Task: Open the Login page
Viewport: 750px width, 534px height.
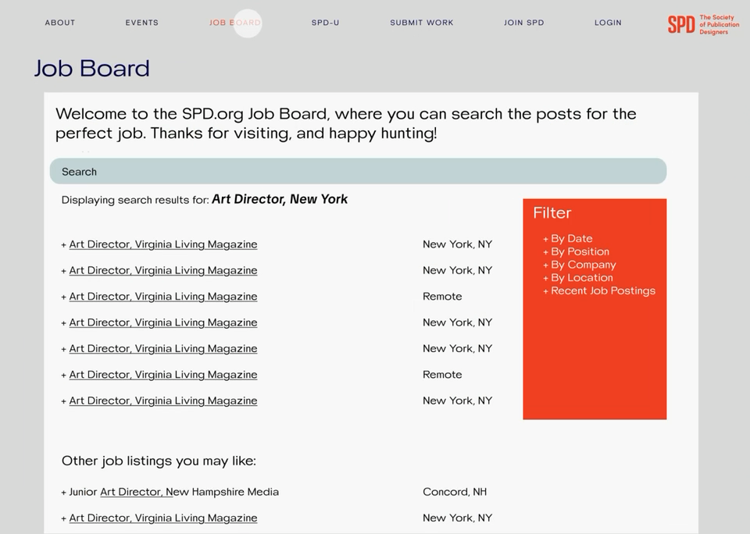Action: coord(608,23)
